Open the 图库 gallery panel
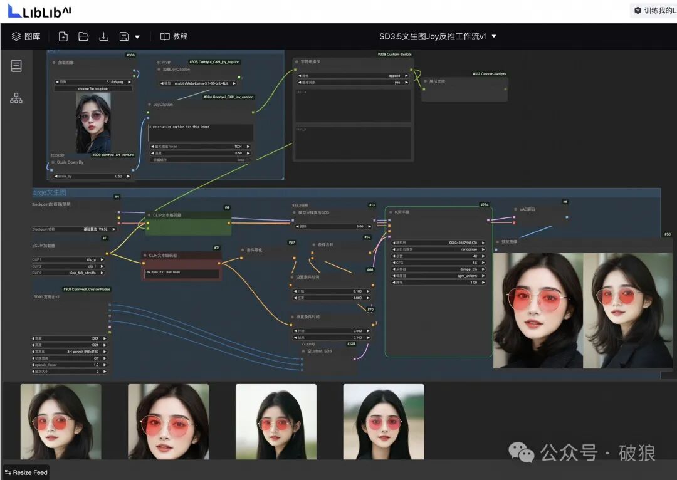The height and width of the screenshot is (480, 677). point(25,36)
